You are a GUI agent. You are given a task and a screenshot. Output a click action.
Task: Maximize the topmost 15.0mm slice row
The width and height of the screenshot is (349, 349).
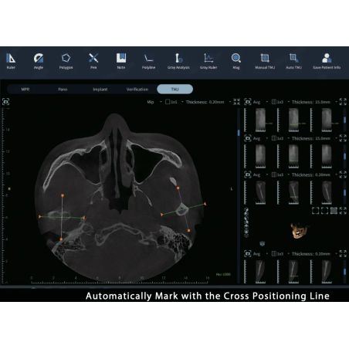[x=343, y=102]
